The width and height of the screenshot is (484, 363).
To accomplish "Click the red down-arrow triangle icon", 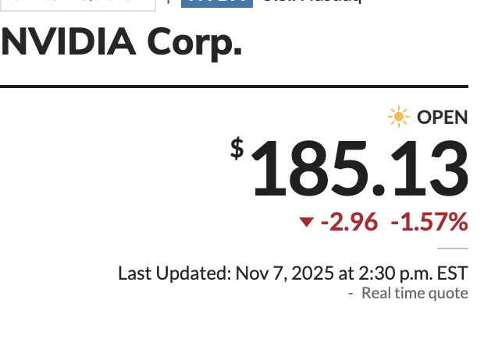I will coord(307,223).
